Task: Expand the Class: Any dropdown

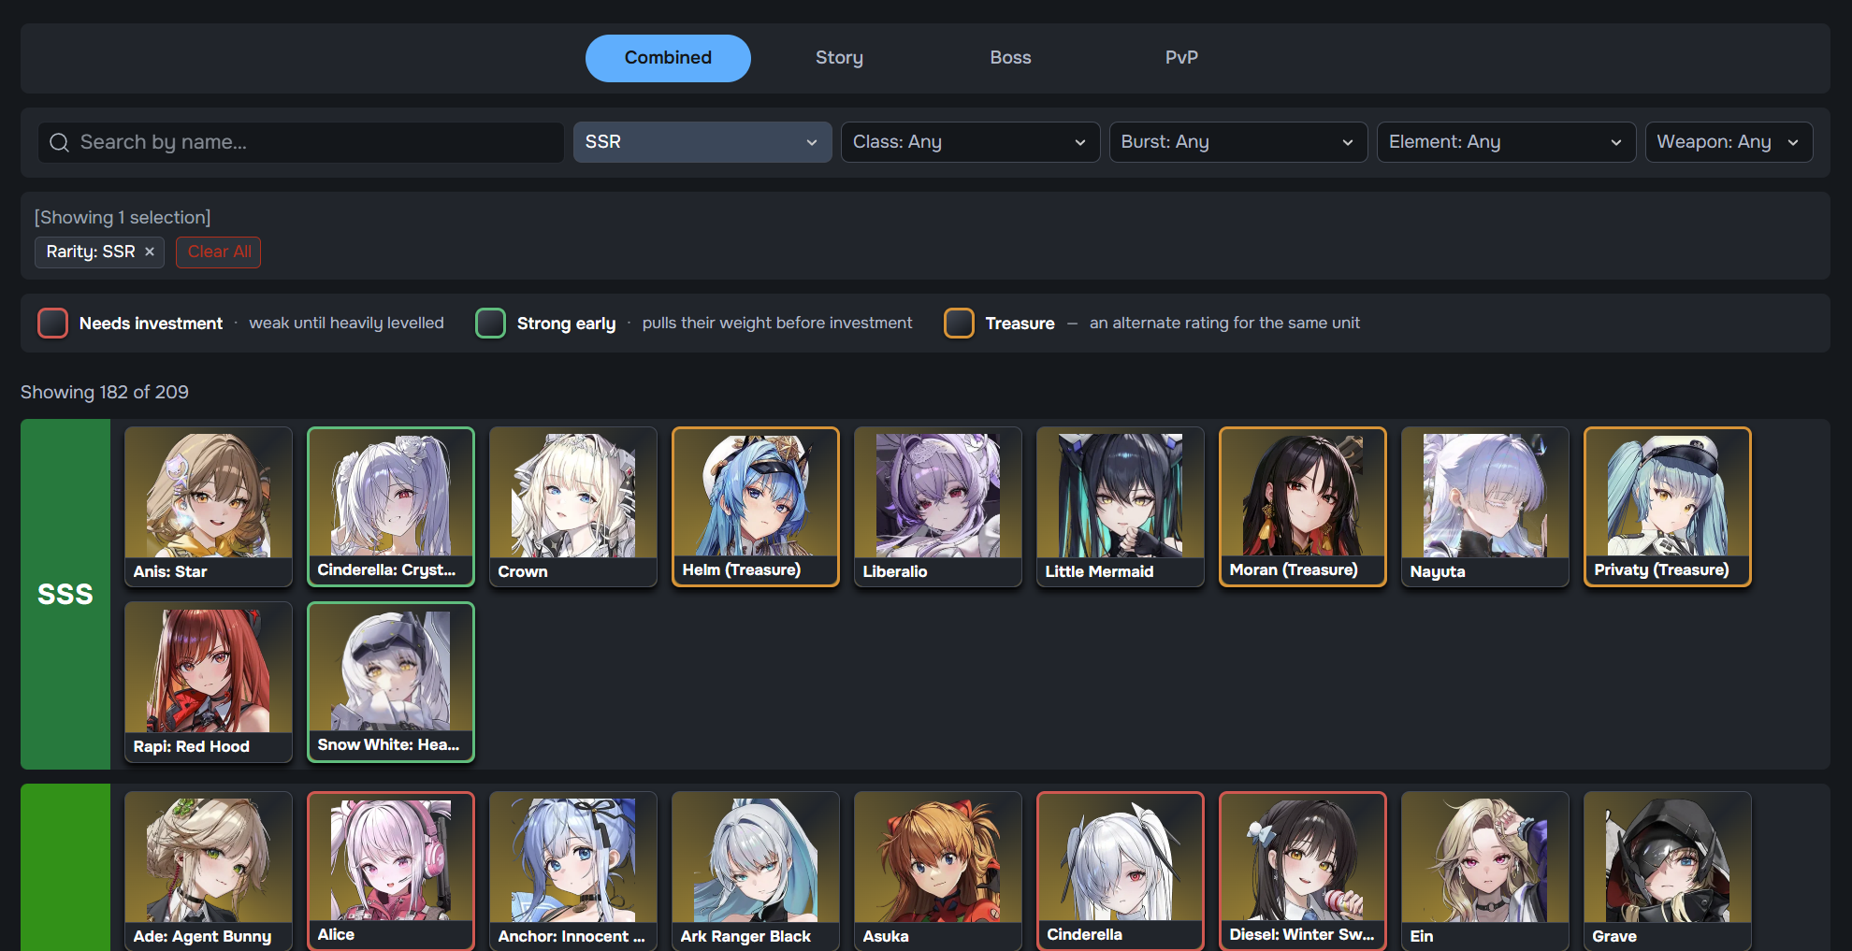Action: [x=970, y=142]
